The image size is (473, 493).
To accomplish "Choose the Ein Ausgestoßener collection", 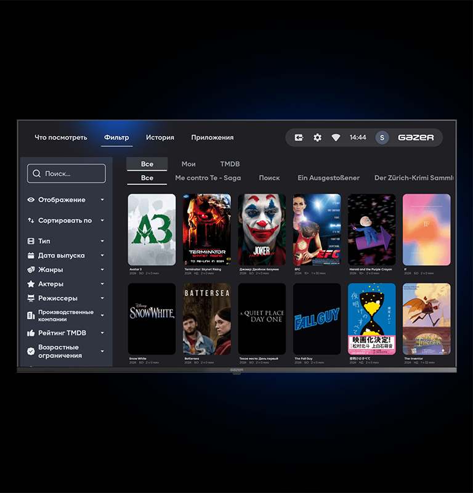I will 329,178.
